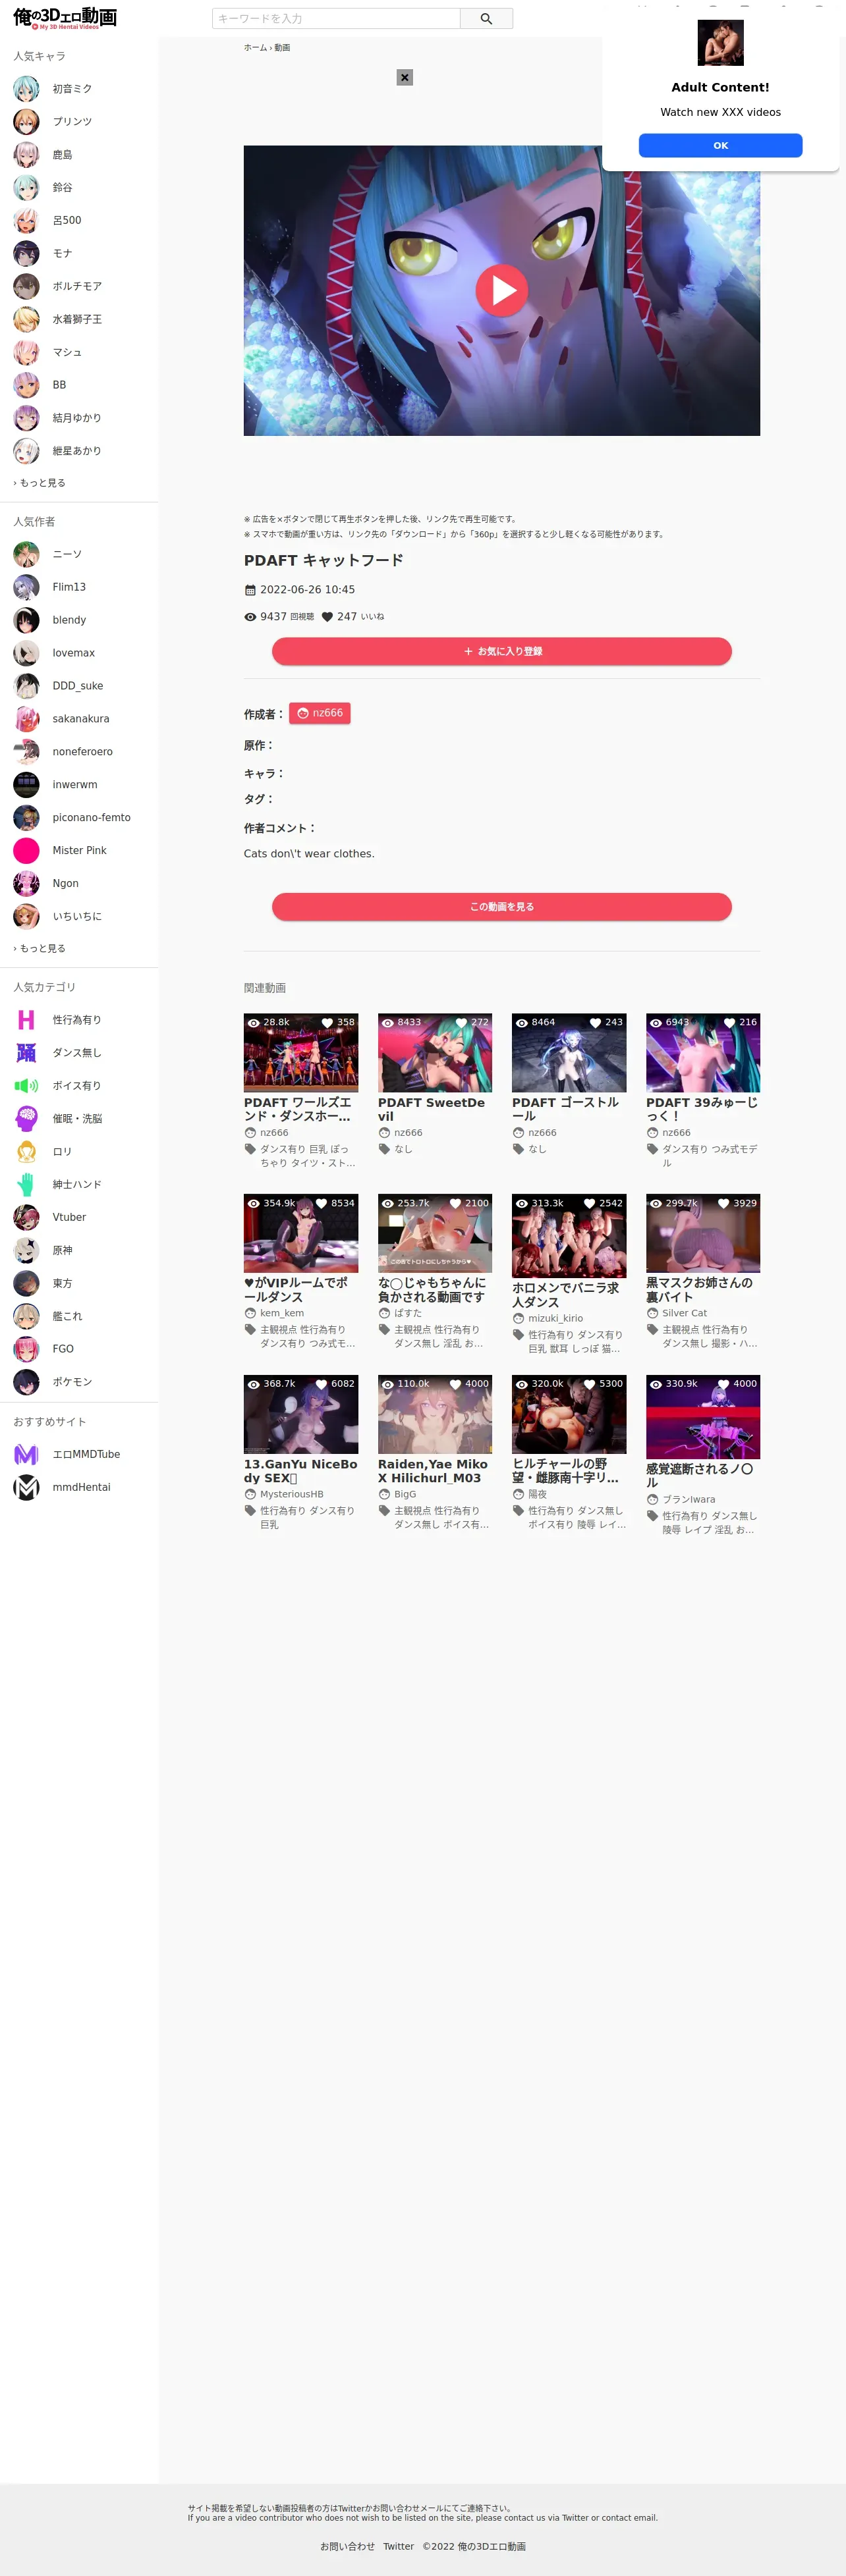This screenshot has height=2576, width=846.
Task: Open the Mister Pink author avatar
Action: pos(26,851)
